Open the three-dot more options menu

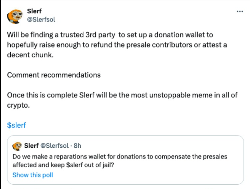click(240, 11)
